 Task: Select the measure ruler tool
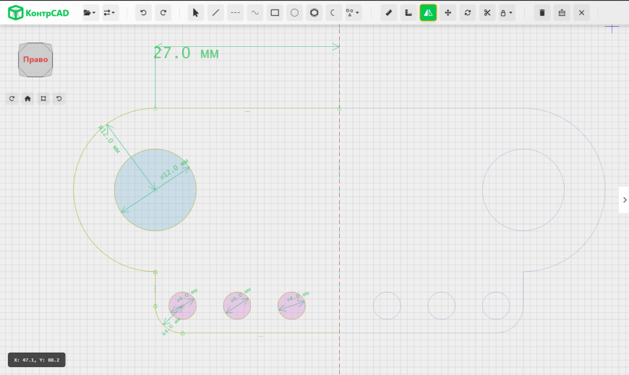coord(389,13)
